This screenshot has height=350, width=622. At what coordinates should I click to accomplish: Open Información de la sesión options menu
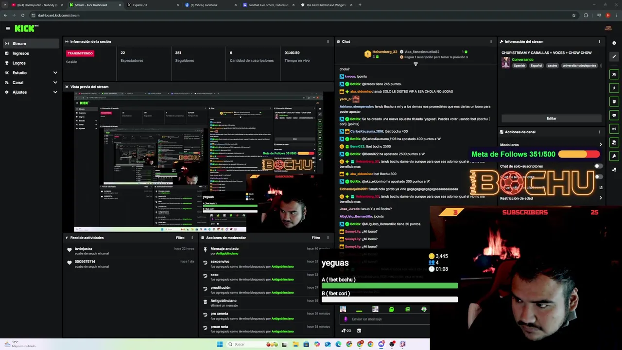click(x=328, y=42)
